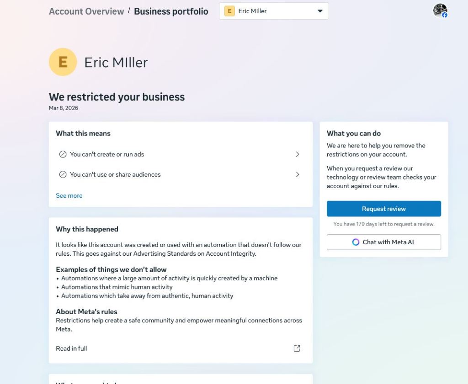Click the profile avatar in top right
The height and width of the screenshot is (384, 468).
[440, 11]
